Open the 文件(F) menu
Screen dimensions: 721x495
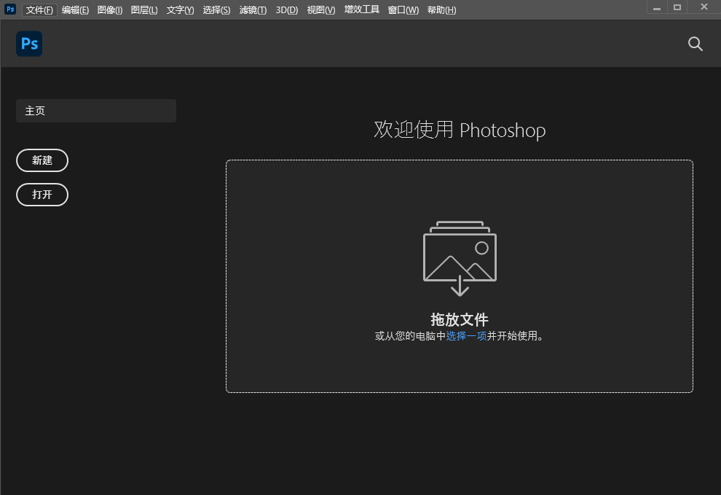pos(39,9)
